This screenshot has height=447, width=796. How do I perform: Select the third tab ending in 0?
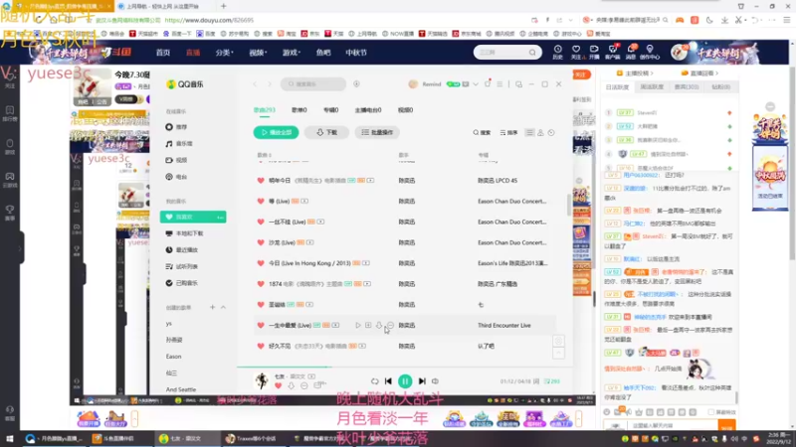(331, 110)
